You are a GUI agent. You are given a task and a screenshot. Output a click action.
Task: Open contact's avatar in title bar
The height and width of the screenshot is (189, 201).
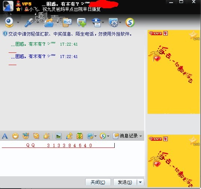[8, 6]
